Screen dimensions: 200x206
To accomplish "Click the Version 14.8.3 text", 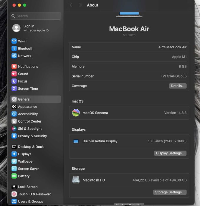I will coord(175,113).
